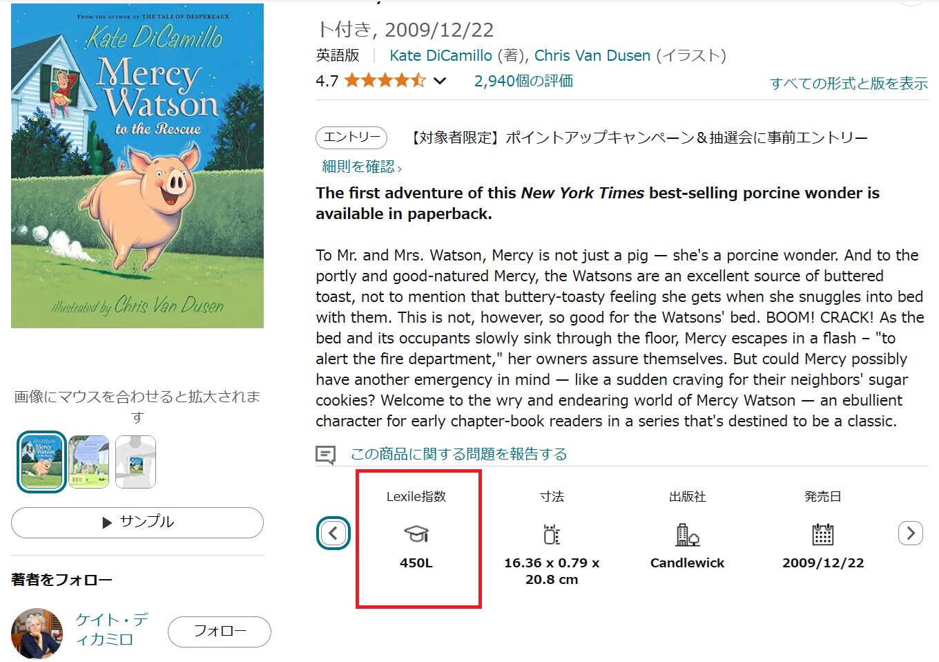
Task: View the 2,940個の評価 reviews link
Action: [x=523, y=81]
